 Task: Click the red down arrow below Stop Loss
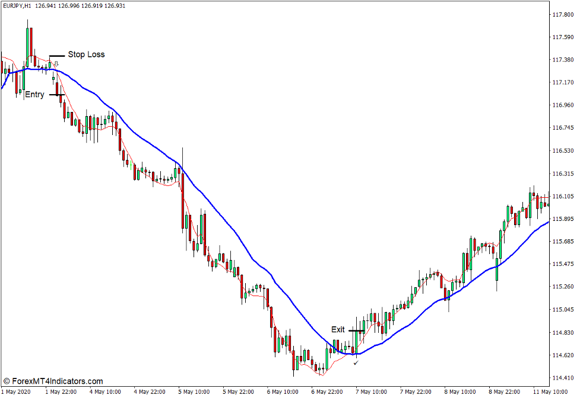[56, 63]
